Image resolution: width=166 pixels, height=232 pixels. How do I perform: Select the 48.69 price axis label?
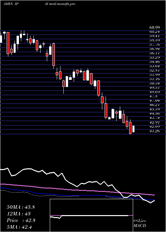(x=154, y=92)
